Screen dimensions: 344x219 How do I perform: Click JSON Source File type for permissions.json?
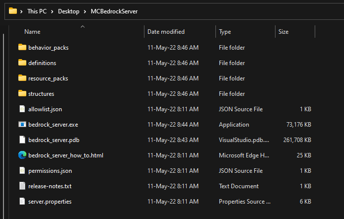click(x=241, y=171)
